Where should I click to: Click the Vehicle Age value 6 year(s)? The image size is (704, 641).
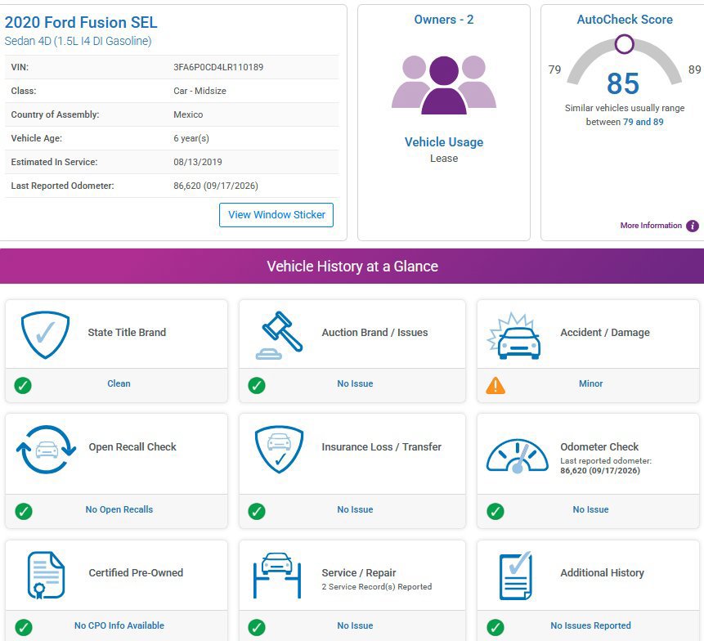(x=191, y=138)
